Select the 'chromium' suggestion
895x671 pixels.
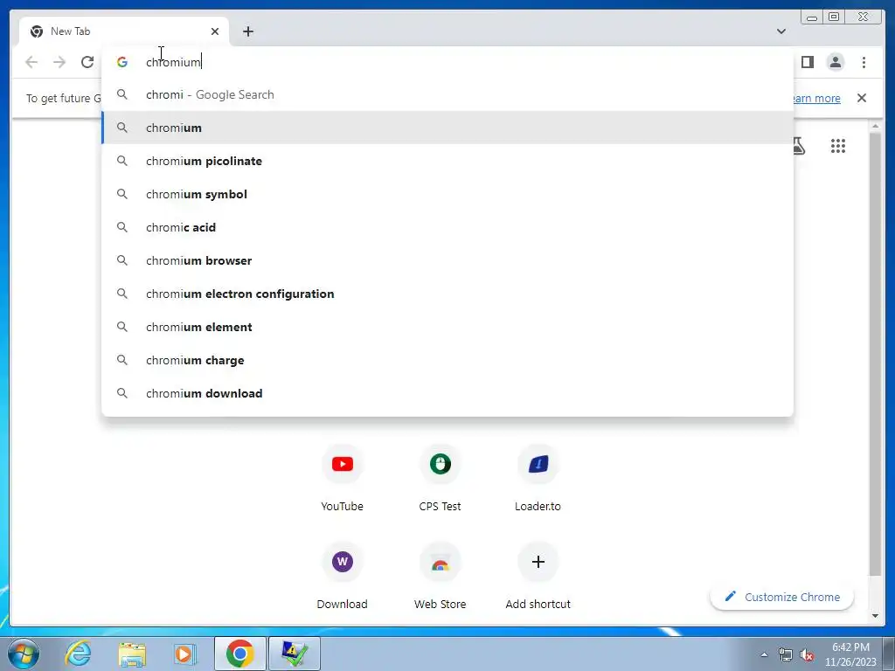(447, 128)
